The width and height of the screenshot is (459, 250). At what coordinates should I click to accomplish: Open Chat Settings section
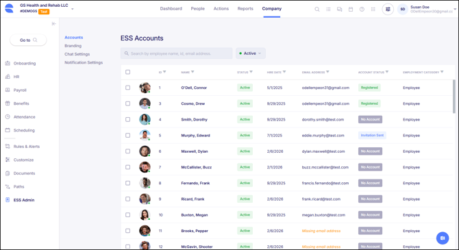(77, 54)
